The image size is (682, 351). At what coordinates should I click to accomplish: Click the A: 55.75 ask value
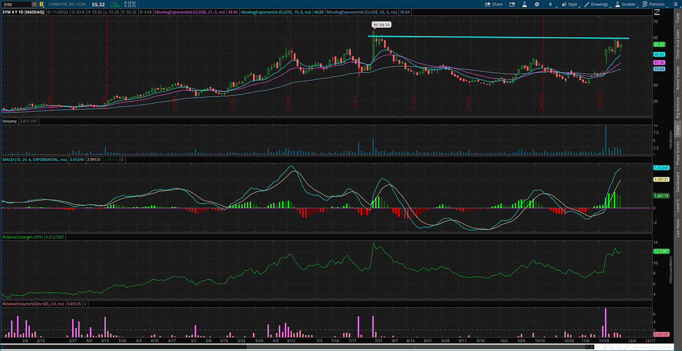(x=129, y=6)
